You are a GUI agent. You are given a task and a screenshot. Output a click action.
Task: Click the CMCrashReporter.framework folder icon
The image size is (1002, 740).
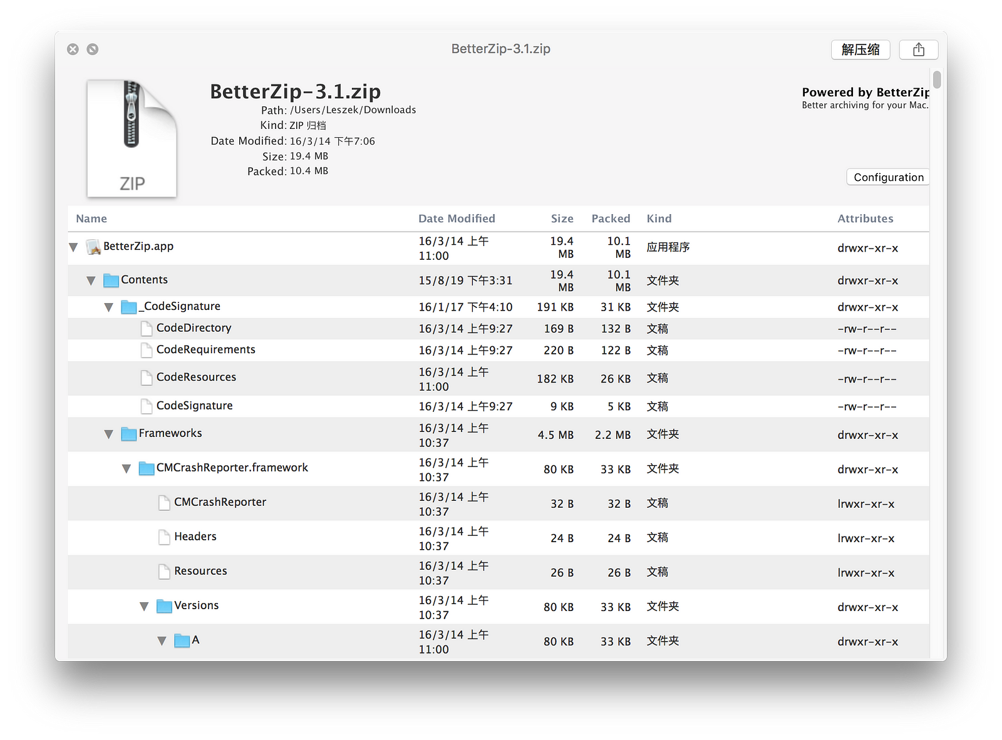(147, 468)
